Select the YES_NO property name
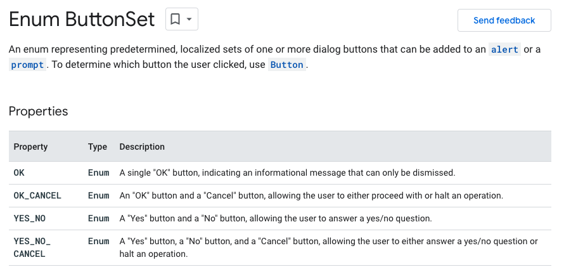 (x=30, y=219)
